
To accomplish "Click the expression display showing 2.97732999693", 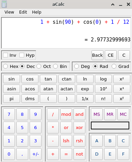I will (x=66, y=33).
